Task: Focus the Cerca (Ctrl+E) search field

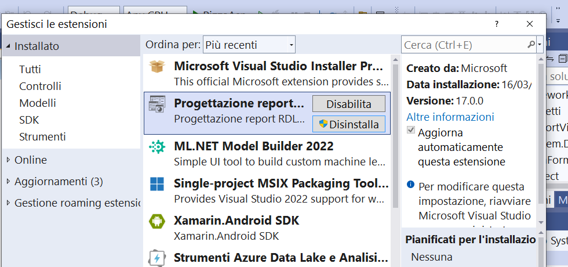Action: [464, 45]
